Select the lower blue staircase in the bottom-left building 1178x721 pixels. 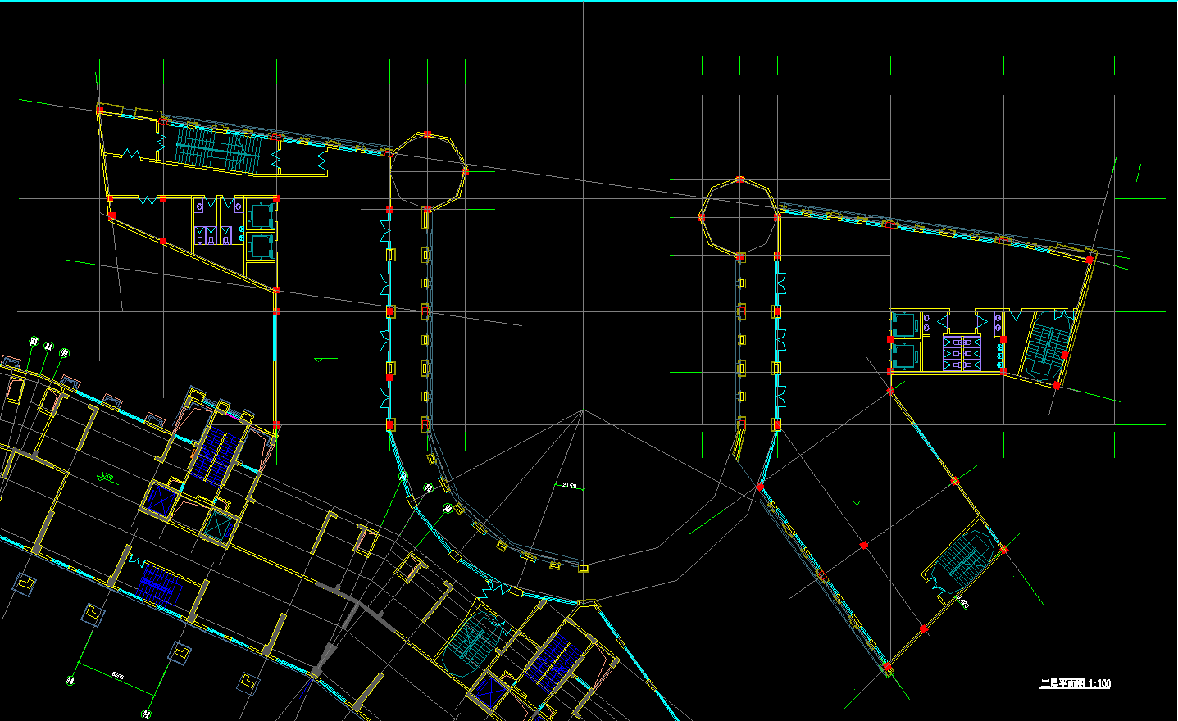tap(159, 585)
